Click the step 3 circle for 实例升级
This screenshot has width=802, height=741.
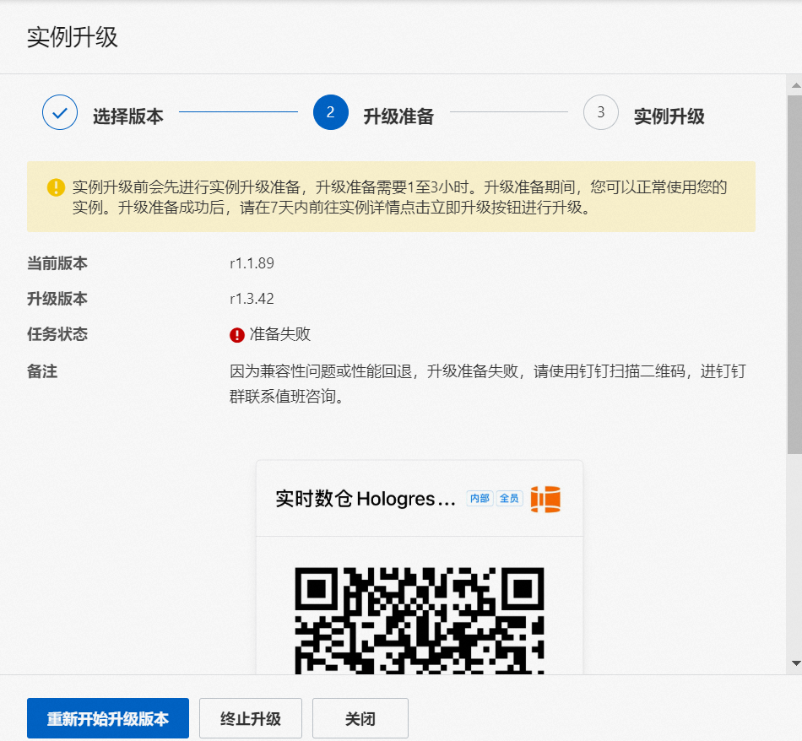point(601,112)
